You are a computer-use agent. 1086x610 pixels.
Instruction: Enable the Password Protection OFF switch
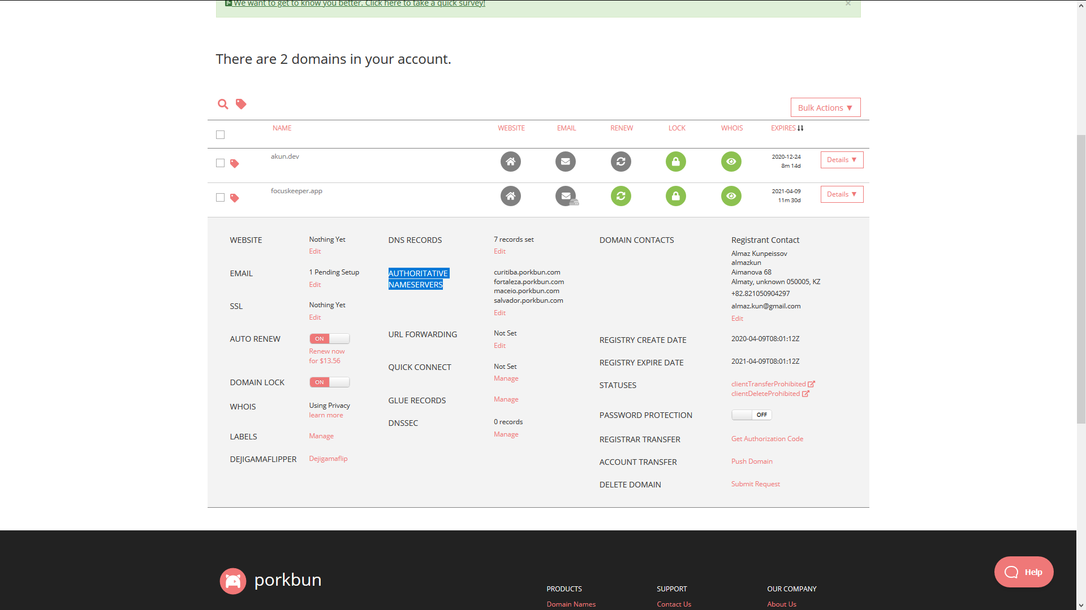(x=751, y=415)
